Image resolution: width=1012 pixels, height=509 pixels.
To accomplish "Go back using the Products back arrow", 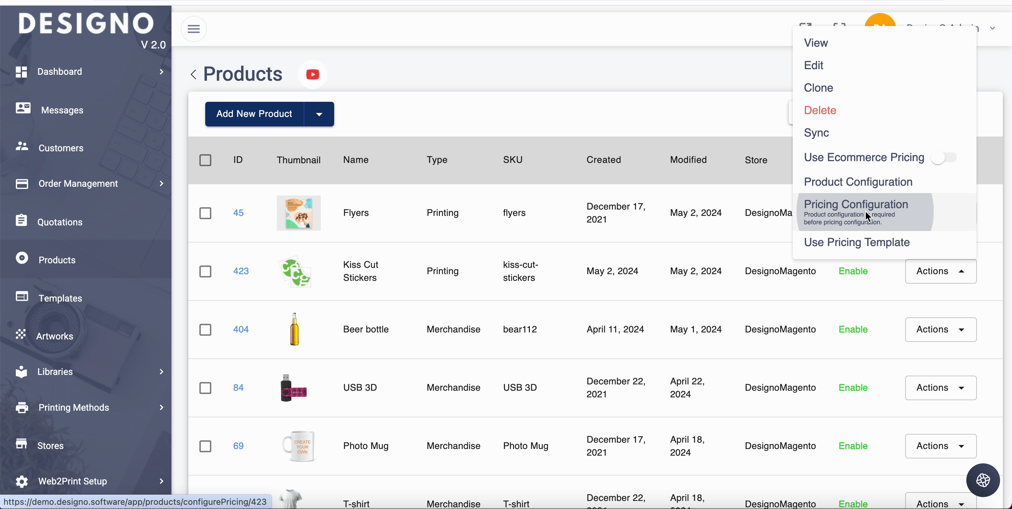I will tap(193, 74).
